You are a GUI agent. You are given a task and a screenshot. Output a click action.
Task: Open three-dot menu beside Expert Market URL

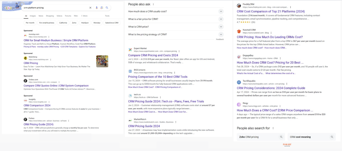coord(179,51)
